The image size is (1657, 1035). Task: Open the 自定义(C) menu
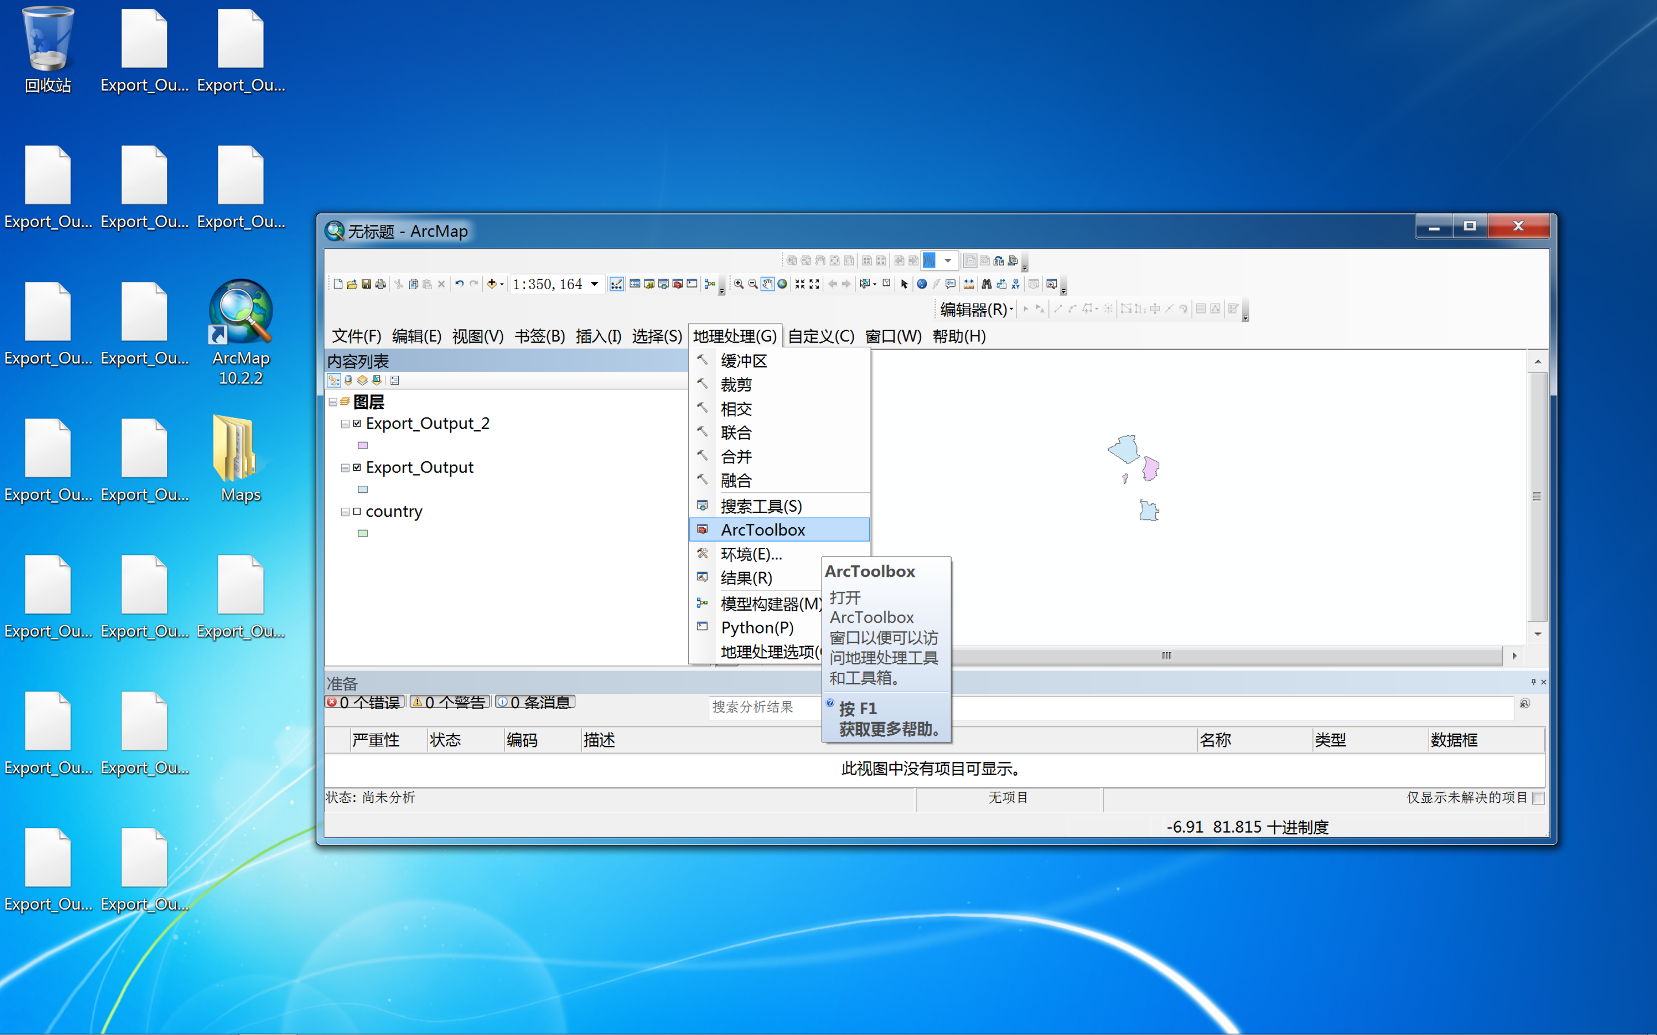(x=820, y=336)
